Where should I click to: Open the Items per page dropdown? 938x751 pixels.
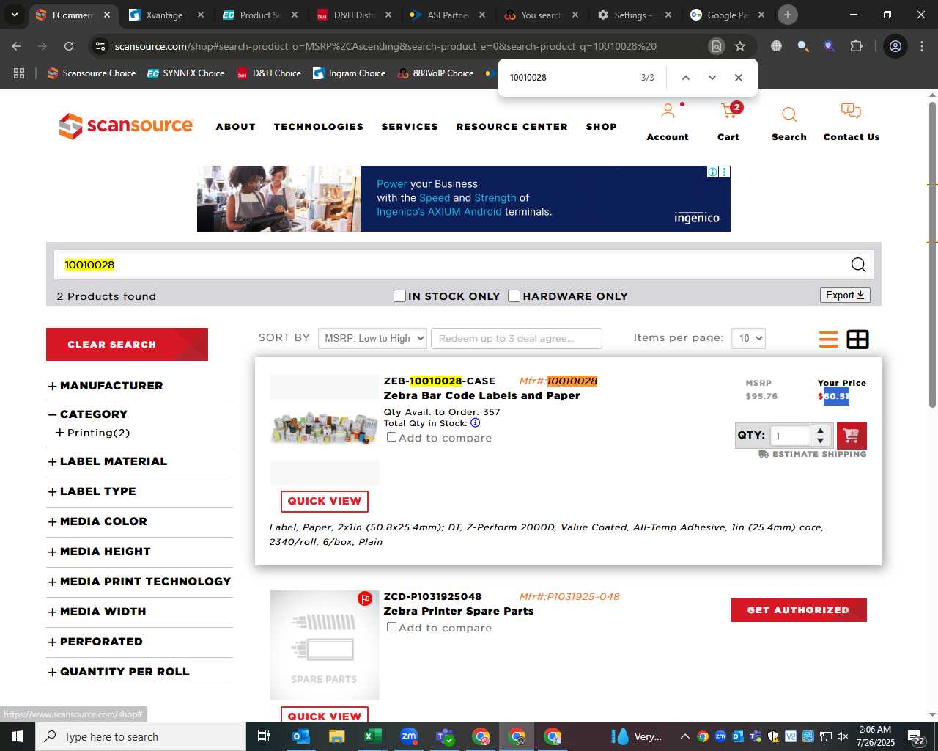pyautogui.click(x=748, y=338)
